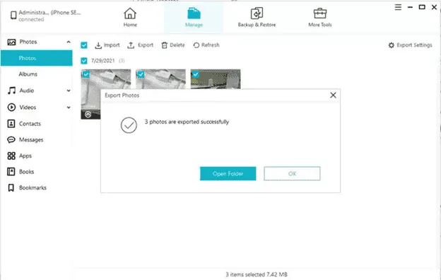Image resolution: width=441 pixels, height=280 pixels.
Task: Click the live photo icon on first thumbnail
Action: coord(88,115)
